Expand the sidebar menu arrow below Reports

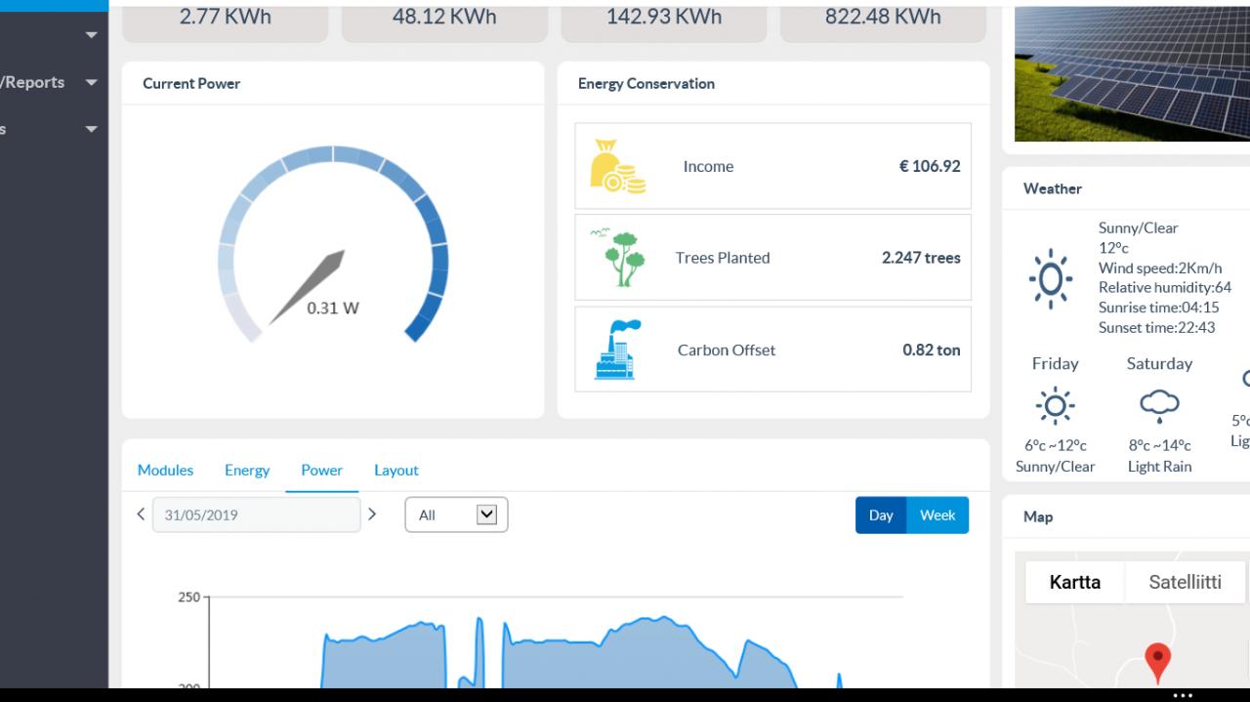tap(91, 129)
